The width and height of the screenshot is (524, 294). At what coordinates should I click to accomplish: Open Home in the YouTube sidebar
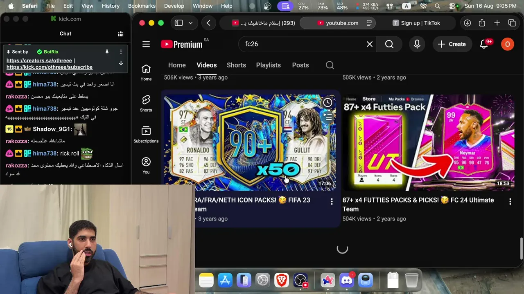(146, 73)
